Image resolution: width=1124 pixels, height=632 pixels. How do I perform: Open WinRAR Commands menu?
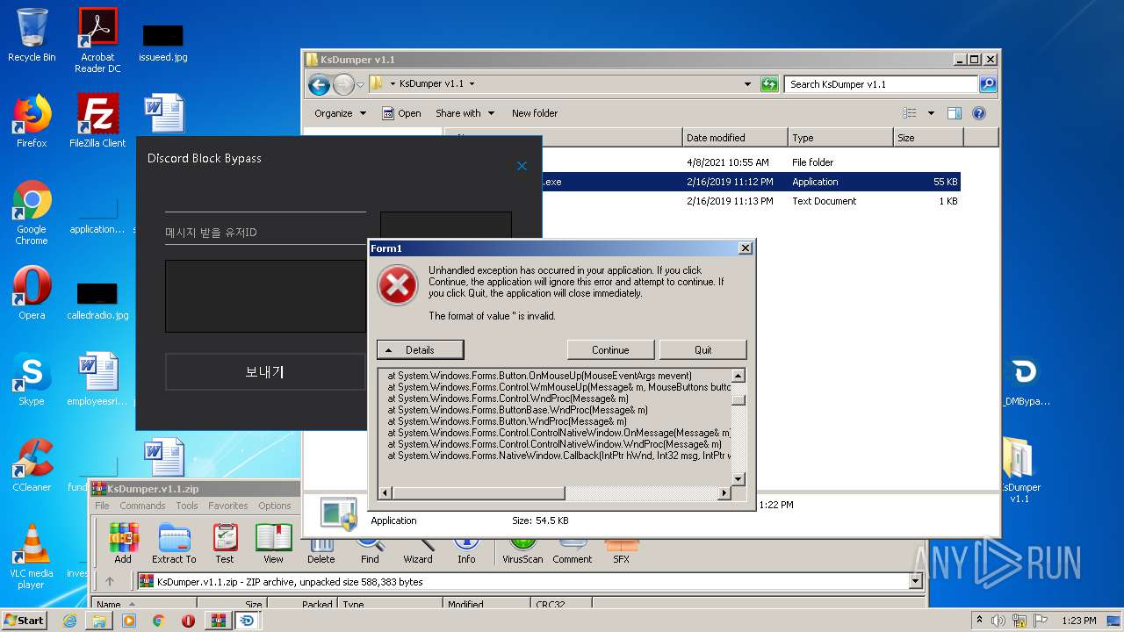click(142, 506)
